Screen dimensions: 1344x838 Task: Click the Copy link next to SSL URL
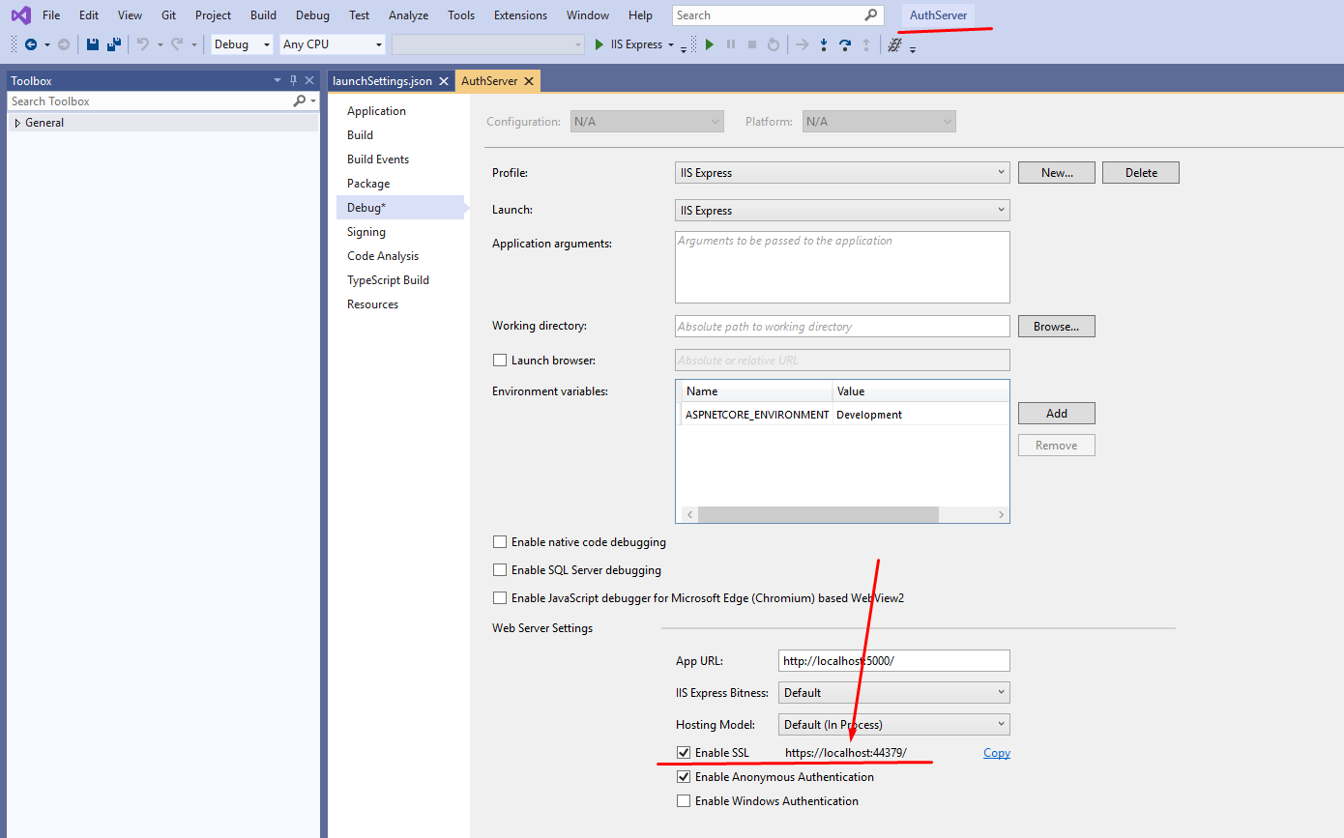pos(997,753)
